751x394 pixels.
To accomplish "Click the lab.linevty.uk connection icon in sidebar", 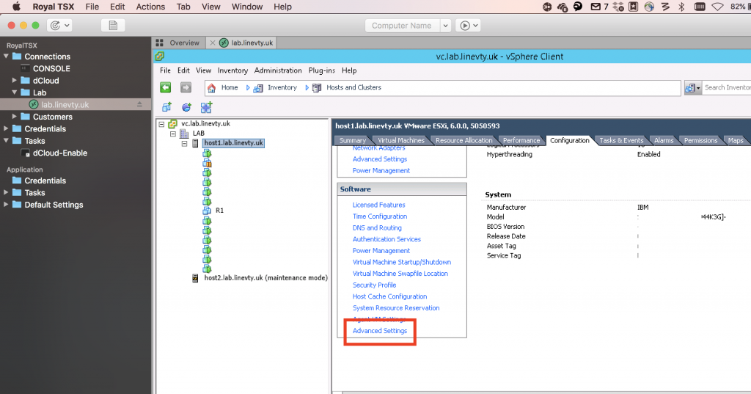I will pos(34,104).
